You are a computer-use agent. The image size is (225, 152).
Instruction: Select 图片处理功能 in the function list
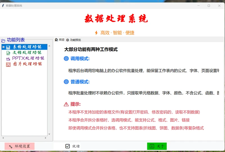pos(27,64)
